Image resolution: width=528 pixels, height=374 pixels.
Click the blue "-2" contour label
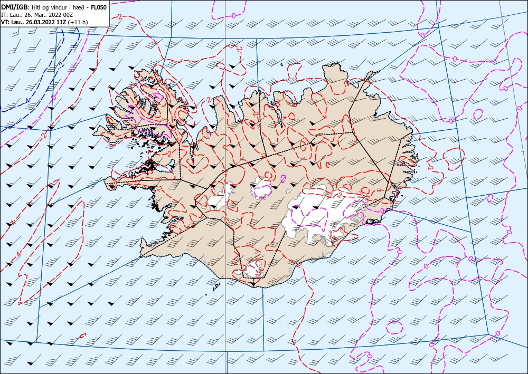click(x=61, y=65)
